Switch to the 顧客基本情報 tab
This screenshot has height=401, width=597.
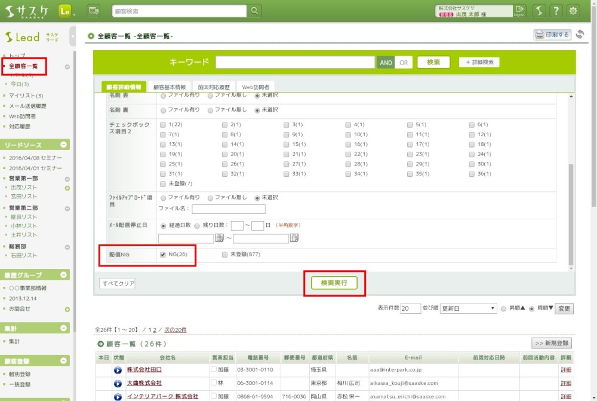coord(170,87)
